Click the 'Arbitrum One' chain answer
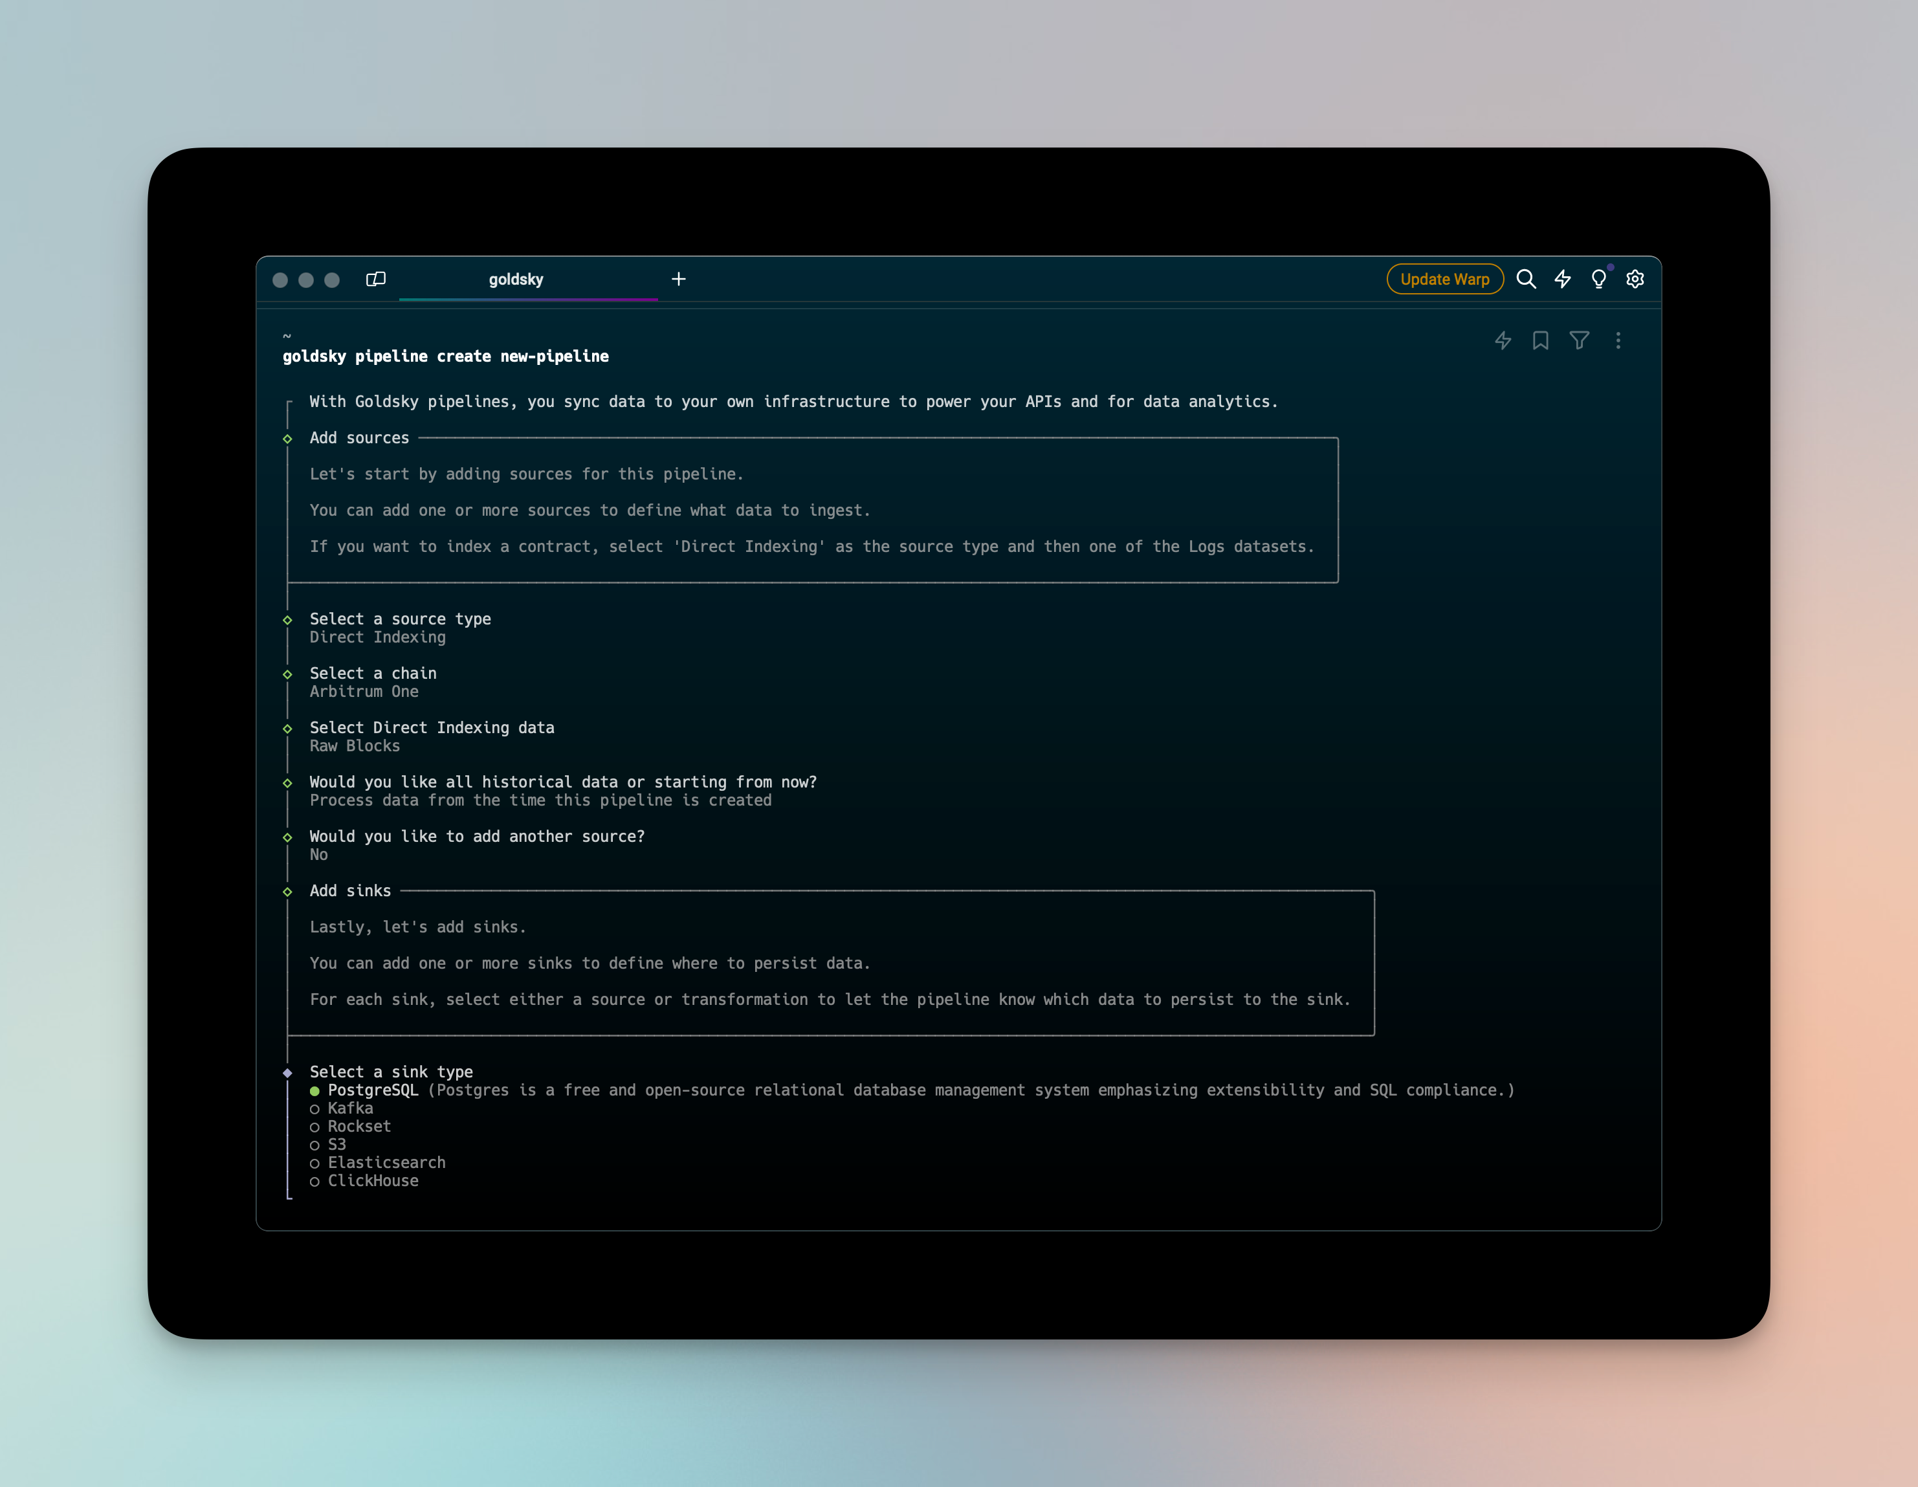 tap(364, 692)
